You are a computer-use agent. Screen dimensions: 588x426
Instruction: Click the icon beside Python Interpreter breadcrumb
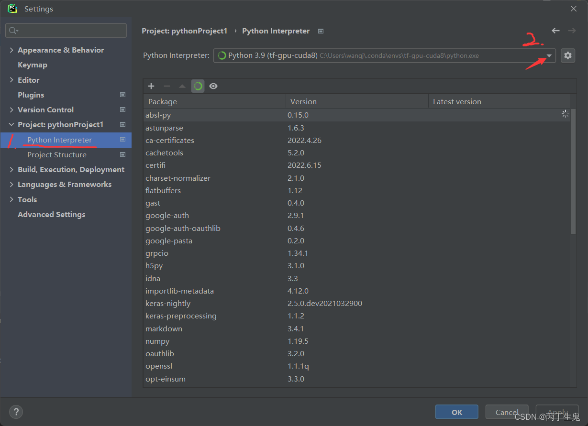pyautogui.click(x=321, y=31)
